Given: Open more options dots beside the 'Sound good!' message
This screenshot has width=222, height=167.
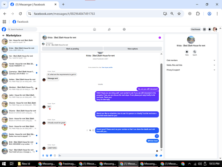Looking at the screenshot, I should pos(87,130).
